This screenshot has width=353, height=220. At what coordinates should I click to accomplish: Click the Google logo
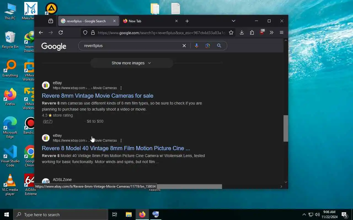(54, 46)
